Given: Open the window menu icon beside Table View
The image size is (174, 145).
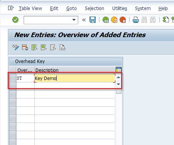Looking at the screenshot, I should (x=11, y=8).
